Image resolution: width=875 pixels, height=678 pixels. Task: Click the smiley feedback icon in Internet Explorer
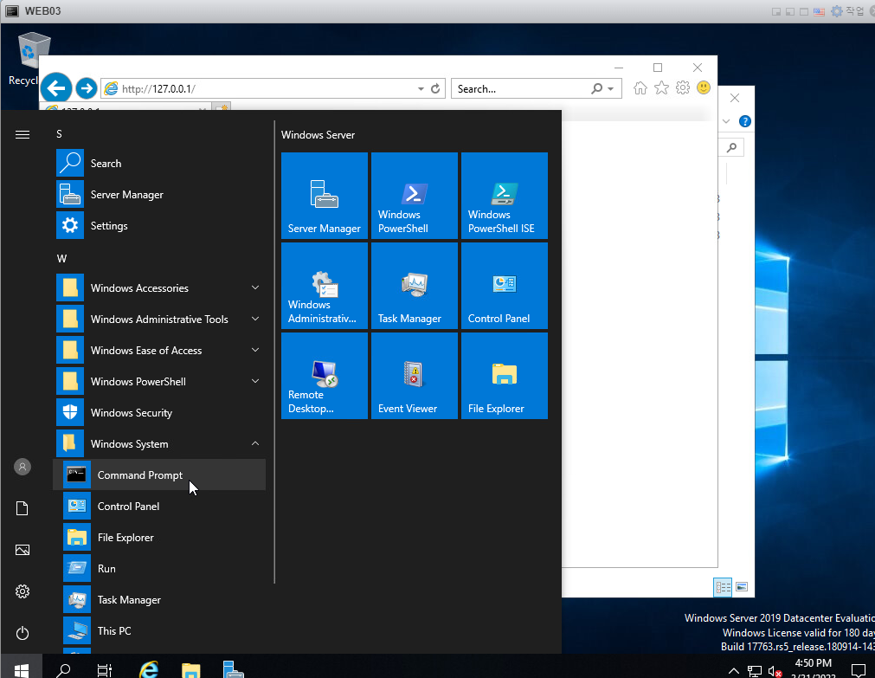pos(704,87)
